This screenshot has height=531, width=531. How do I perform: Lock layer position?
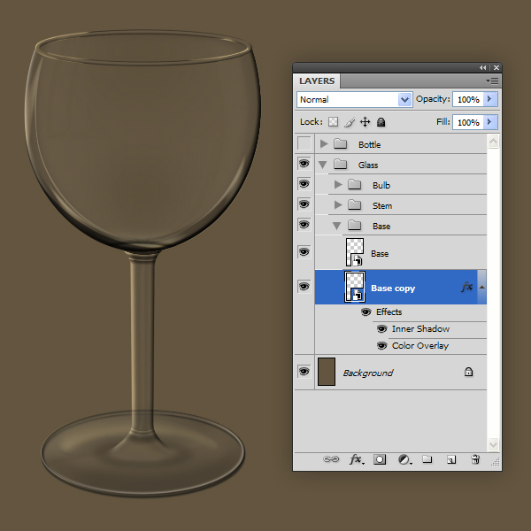click(x=365, y=122)
